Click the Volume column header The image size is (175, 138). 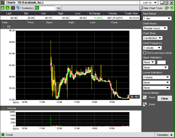click(112, 13)
